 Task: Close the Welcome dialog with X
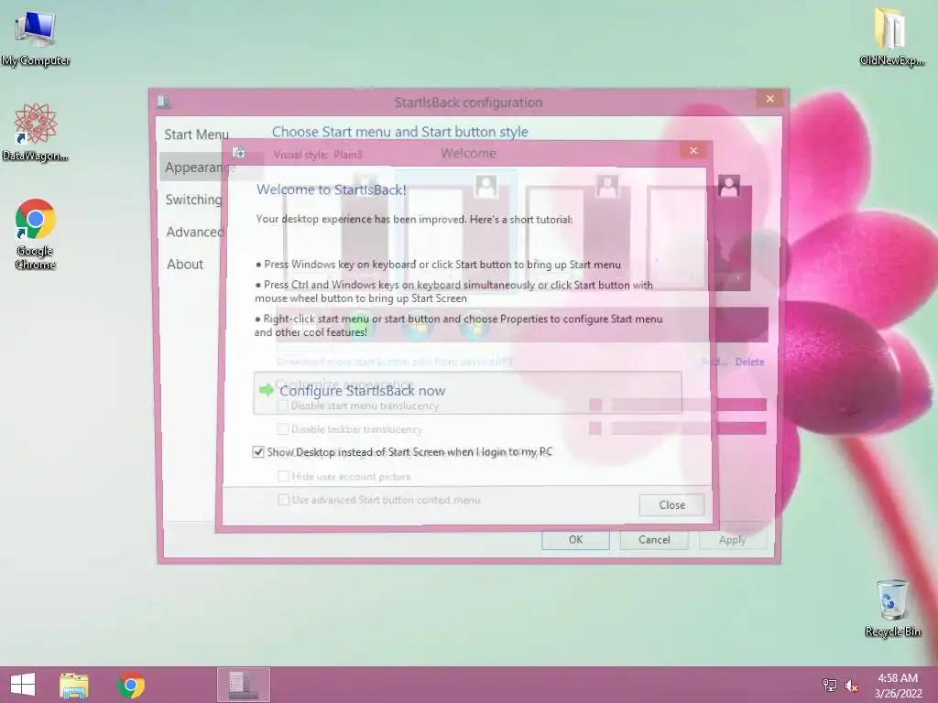point(693,151)
